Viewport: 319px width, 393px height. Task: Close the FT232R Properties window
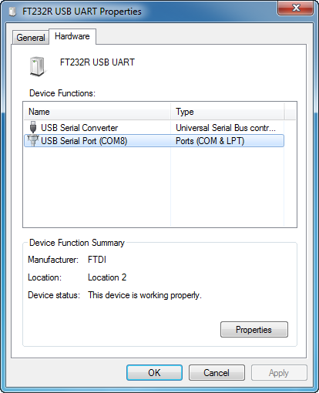point(295,8)
